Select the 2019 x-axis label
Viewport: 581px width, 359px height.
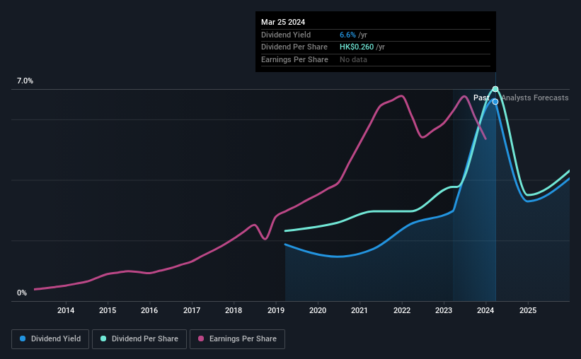276,310
